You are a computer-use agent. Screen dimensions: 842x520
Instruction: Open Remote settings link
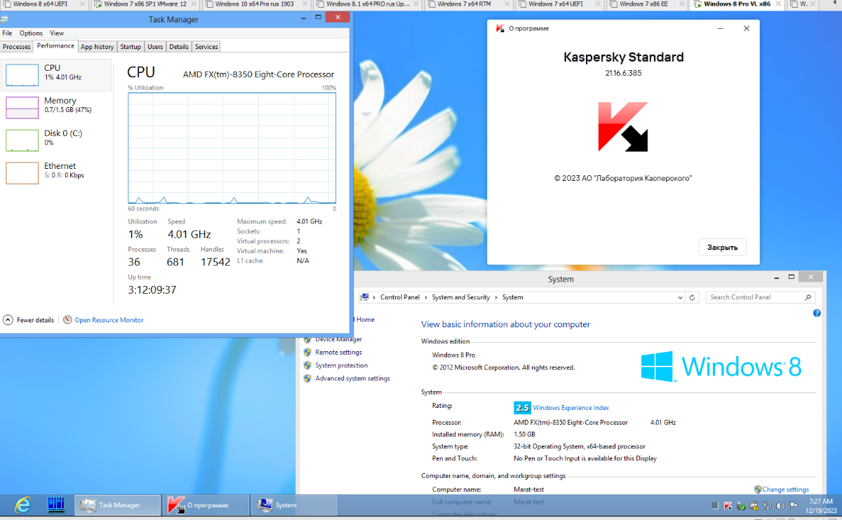pos(339,353)
